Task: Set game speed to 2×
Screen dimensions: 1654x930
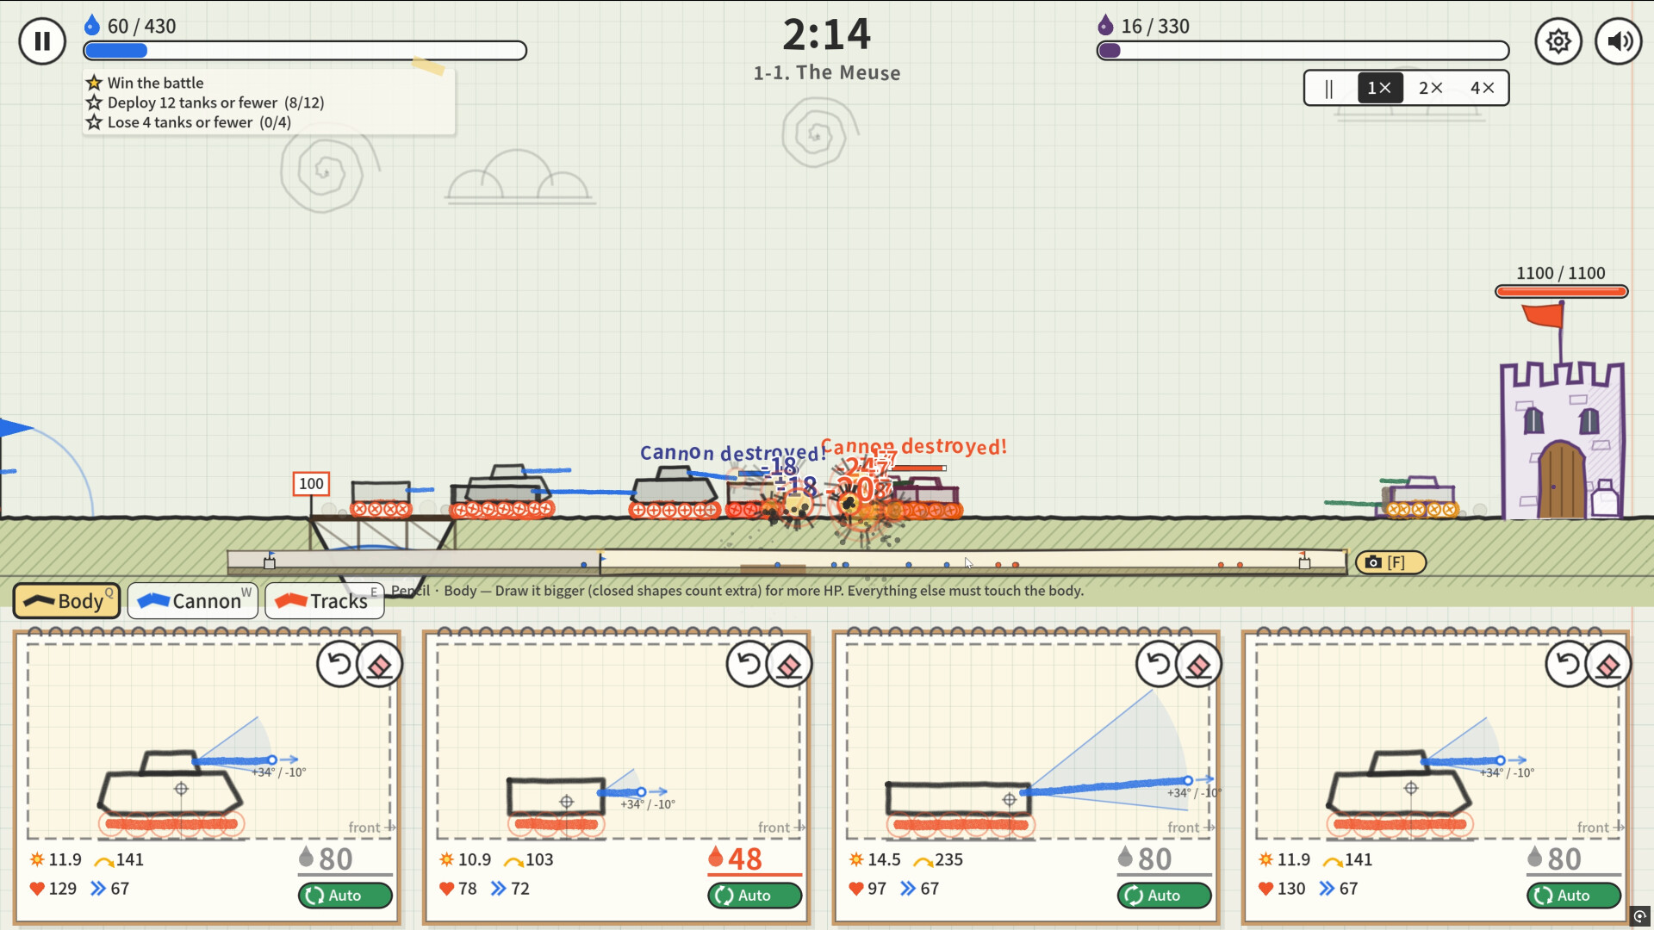Action: click(1431, 88)
